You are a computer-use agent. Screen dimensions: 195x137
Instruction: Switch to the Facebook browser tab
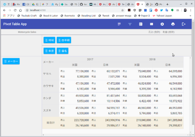coord(26,4)
